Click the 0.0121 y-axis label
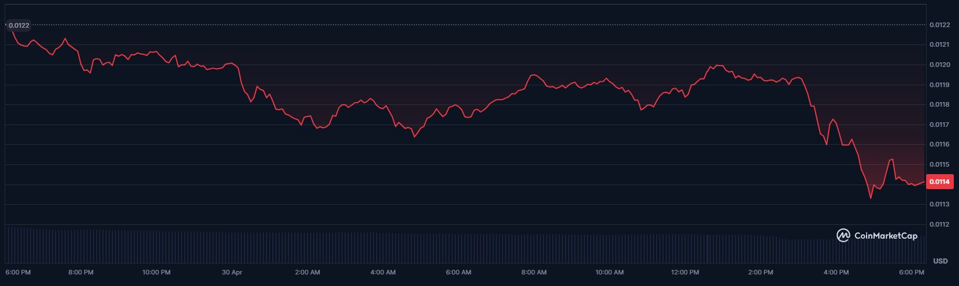This screenshot has width=959, height=286. (x=939, y=44)
